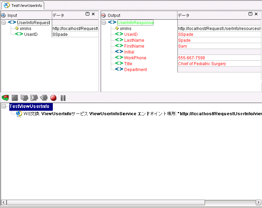Click the gray stop square button
Viewport: 262px width, 208px height.
coord(15,98)
